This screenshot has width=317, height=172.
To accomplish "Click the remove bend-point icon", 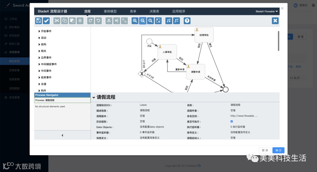I will [x=176, y=21].
